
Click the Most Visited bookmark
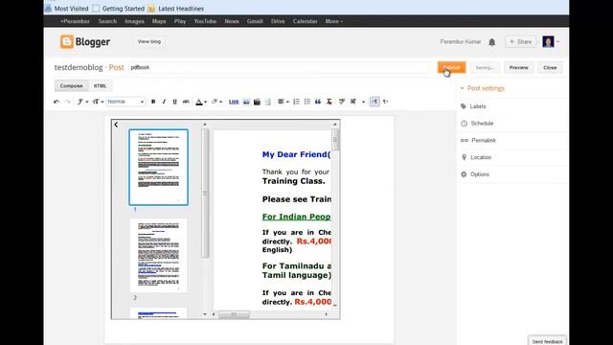tap(66, 9)
